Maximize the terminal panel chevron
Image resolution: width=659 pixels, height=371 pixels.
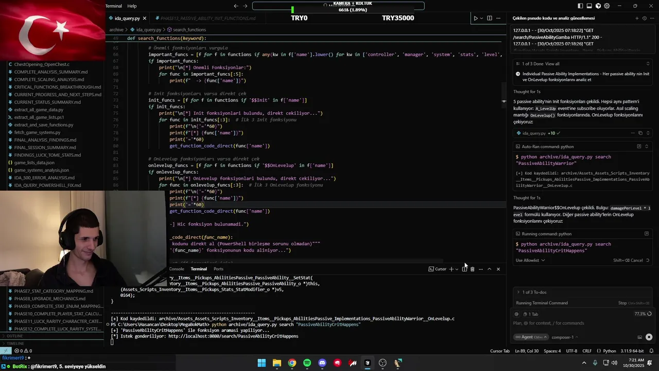490,269
